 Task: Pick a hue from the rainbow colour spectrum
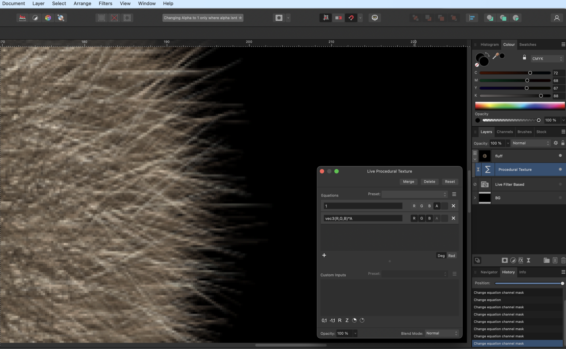520,105
